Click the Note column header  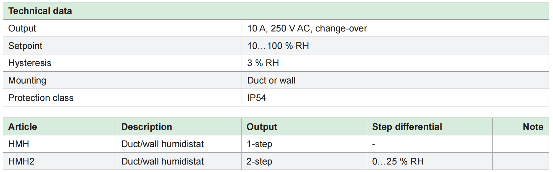point(533,127)
